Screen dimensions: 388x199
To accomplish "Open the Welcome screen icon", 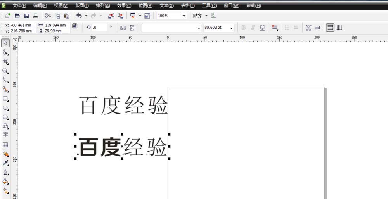I will (x=147, y=16).
